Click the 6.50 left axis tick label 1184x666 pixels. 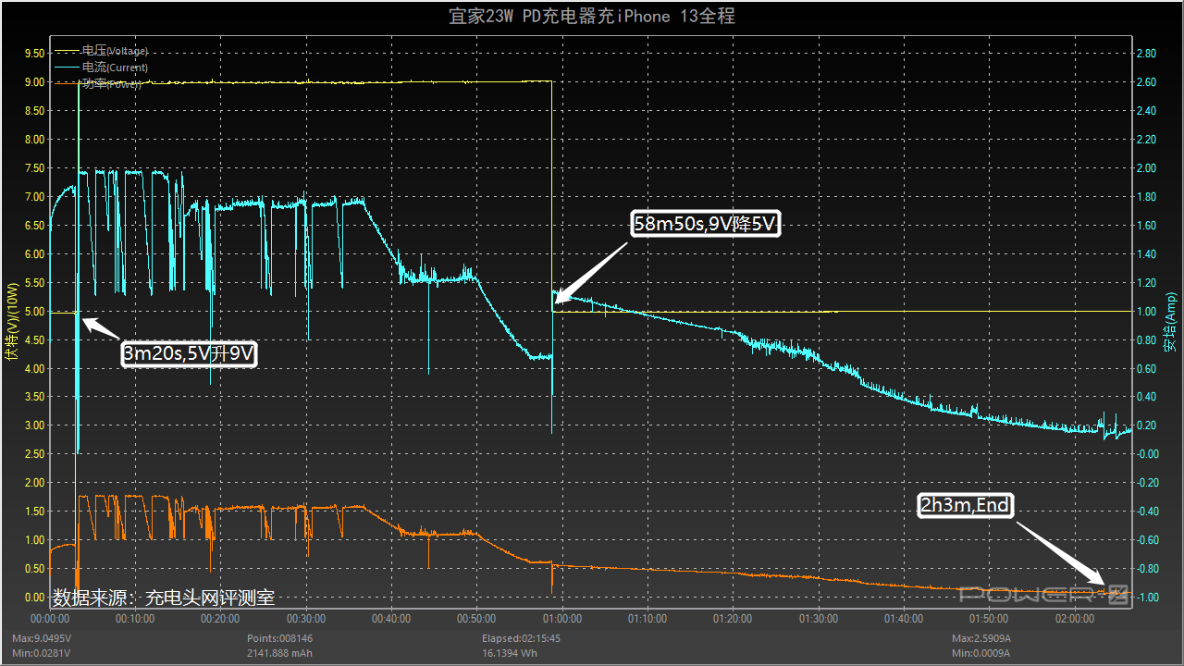[x=33, y=226]
